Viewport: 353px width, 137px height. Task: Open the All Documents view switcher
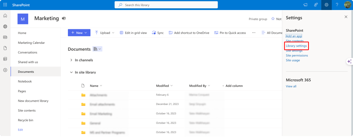[272, 33]
